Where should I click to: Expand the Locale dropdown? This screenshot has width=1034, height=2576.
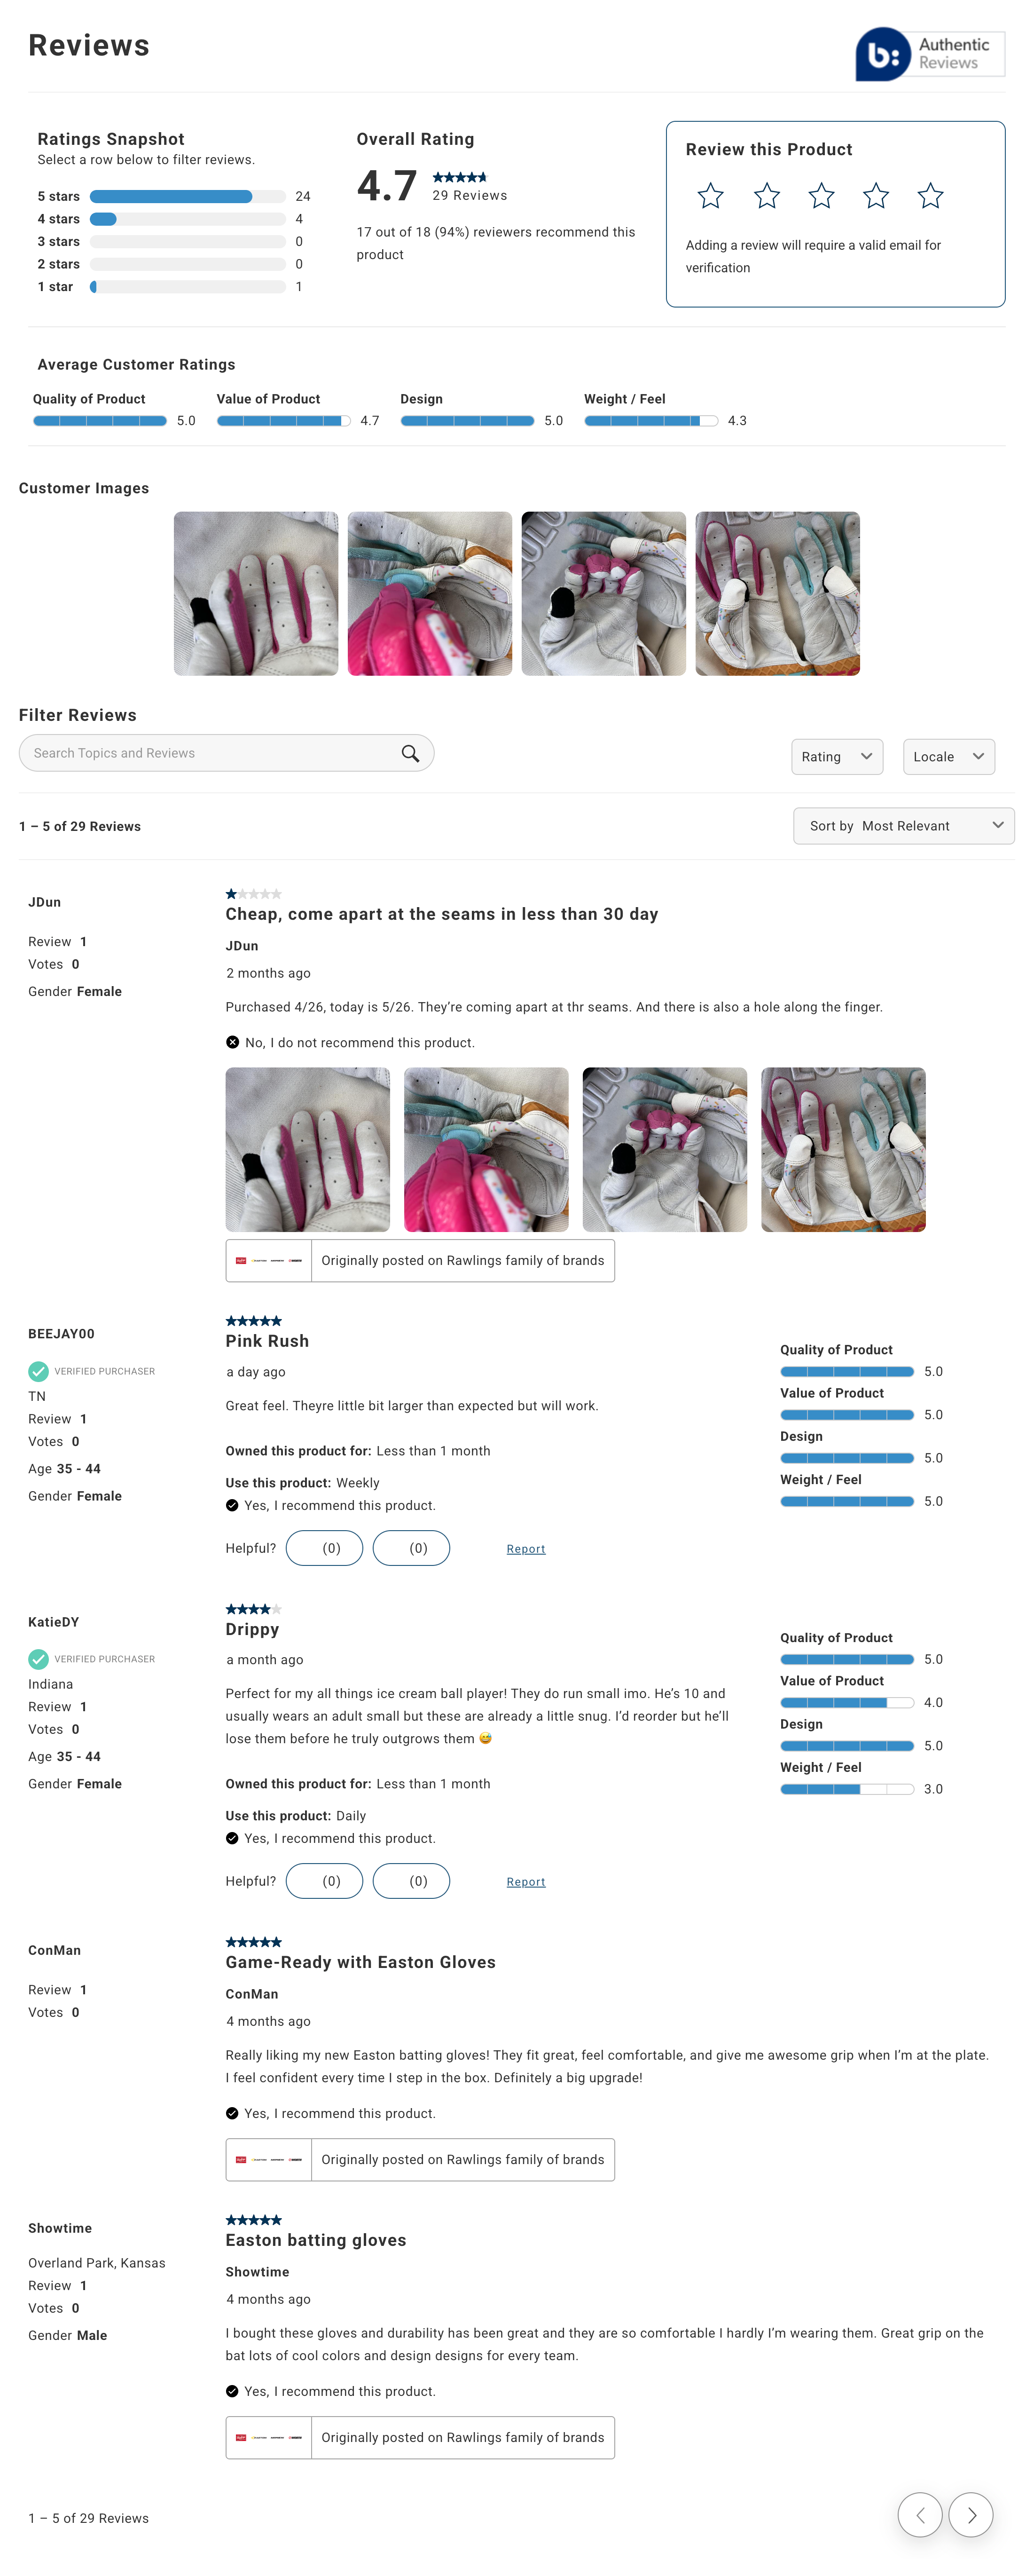(948, 757)
